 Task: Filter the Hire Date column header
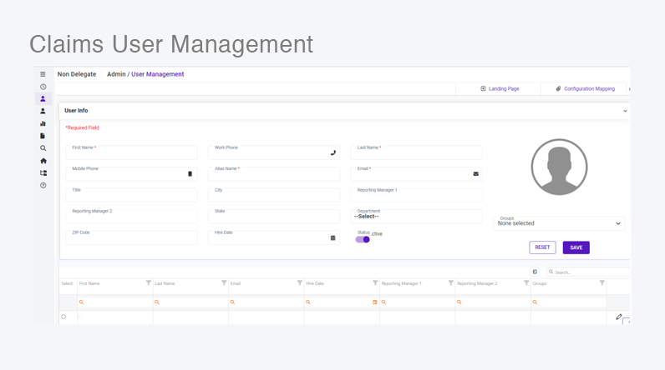click(x=375, y=282)
